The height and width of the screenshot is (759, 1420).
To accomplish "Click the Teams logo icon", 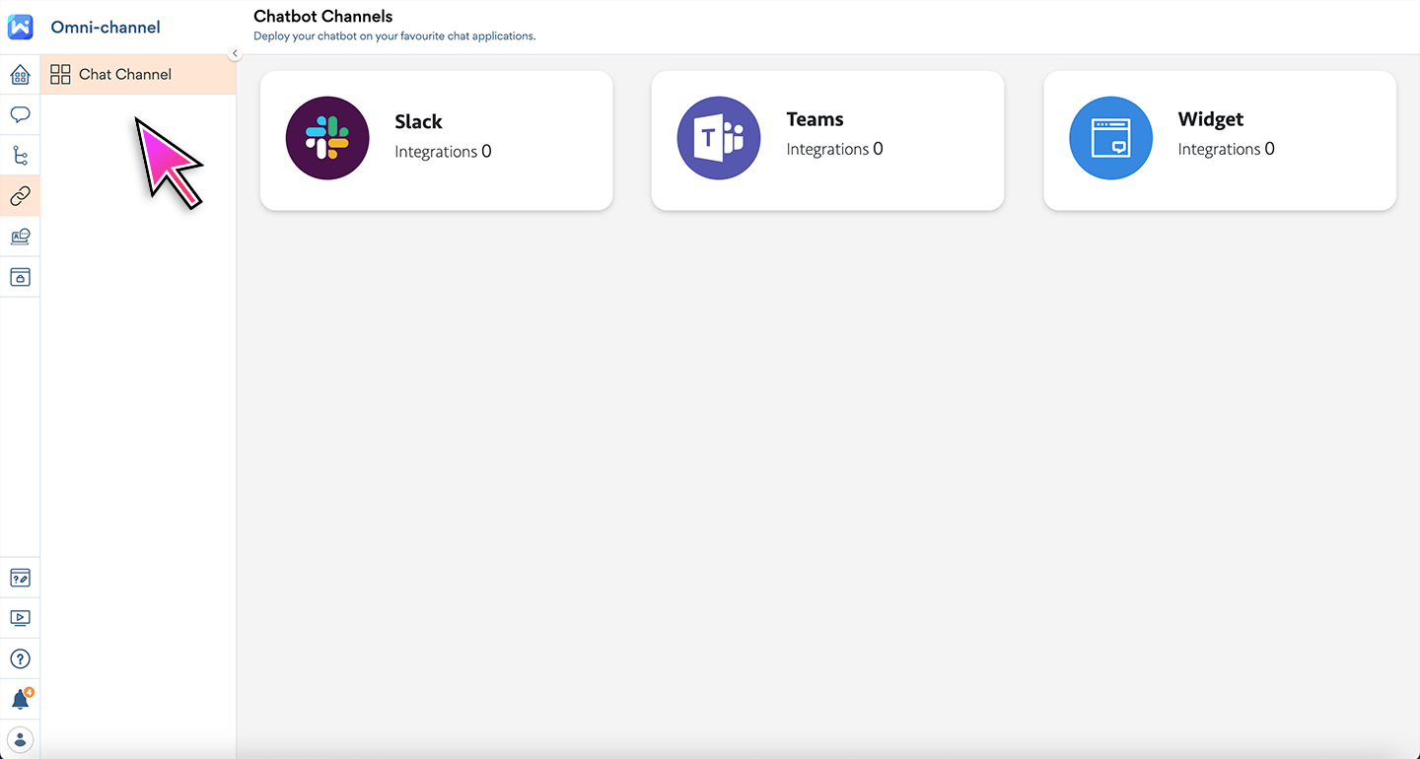I will (719, 138).
